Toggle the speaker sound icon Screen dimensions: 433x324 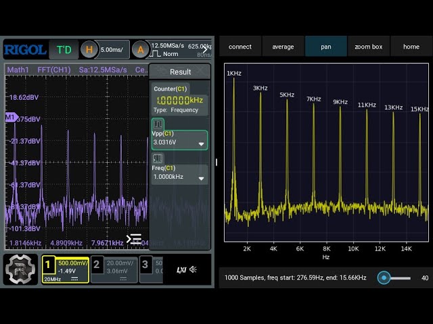pyautogui.click(x=193, y=269)
